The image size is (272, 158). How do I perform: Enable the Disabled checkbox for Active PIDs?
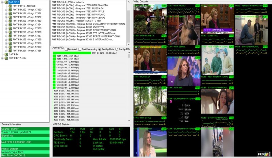click(66, 49)
